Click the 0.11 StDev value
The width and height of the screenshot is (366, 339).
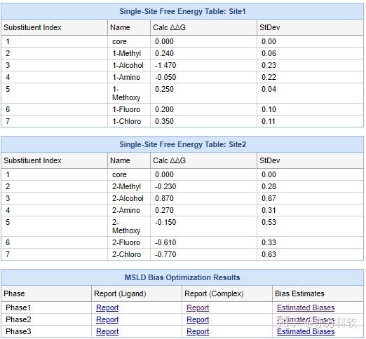pyautogui.click(x=269, y=121)
